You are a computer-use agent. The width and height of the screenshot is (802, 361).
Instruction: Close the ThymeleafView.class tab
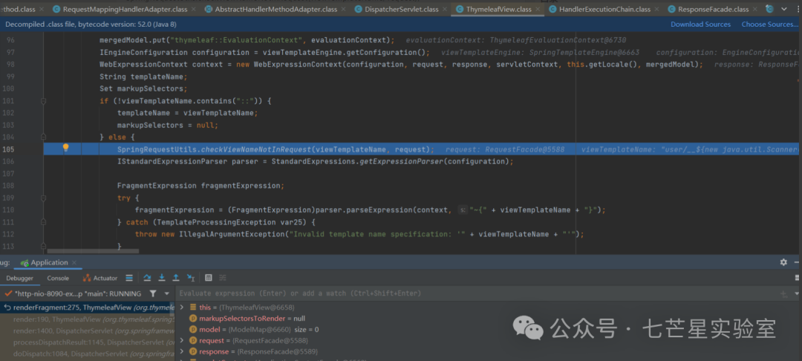(538, 9)
